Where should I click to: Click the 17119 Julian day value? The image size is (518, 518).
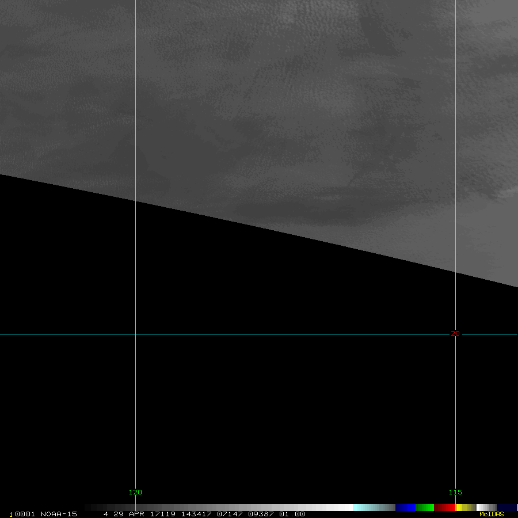point(163,514)
